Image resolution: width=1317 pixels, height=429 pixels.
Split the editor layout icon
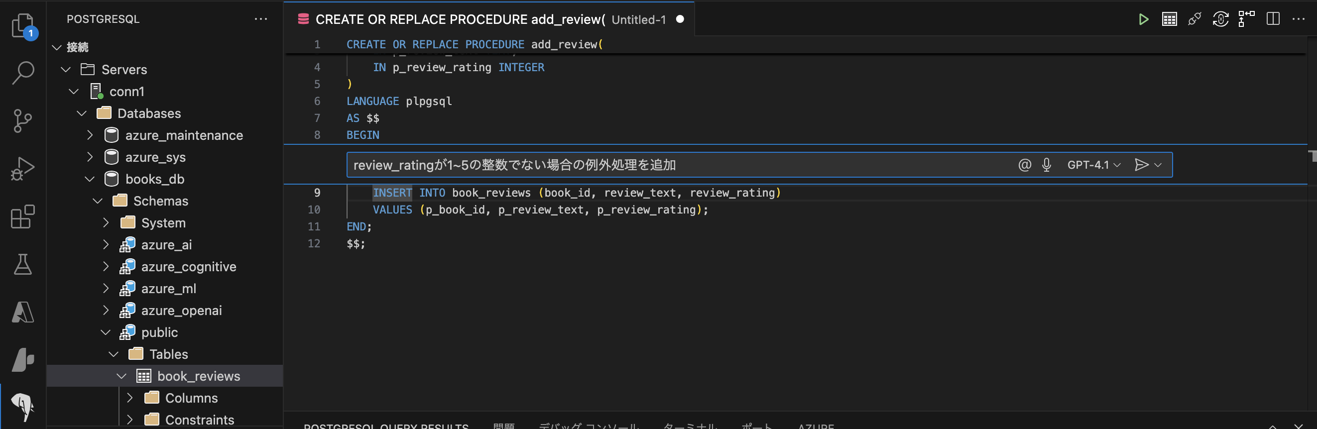1273,19
